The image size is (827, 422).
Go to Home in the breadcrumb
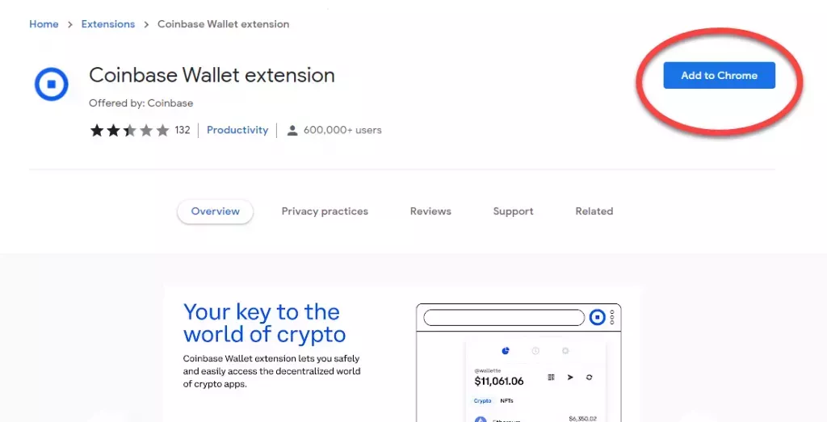[x=44, y=24]
